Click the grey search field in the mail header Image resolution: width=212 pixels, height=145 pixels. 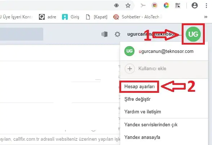[x=22, y=34]
